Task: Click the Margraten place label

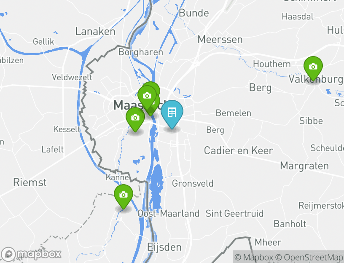Action: click(304, 166)
